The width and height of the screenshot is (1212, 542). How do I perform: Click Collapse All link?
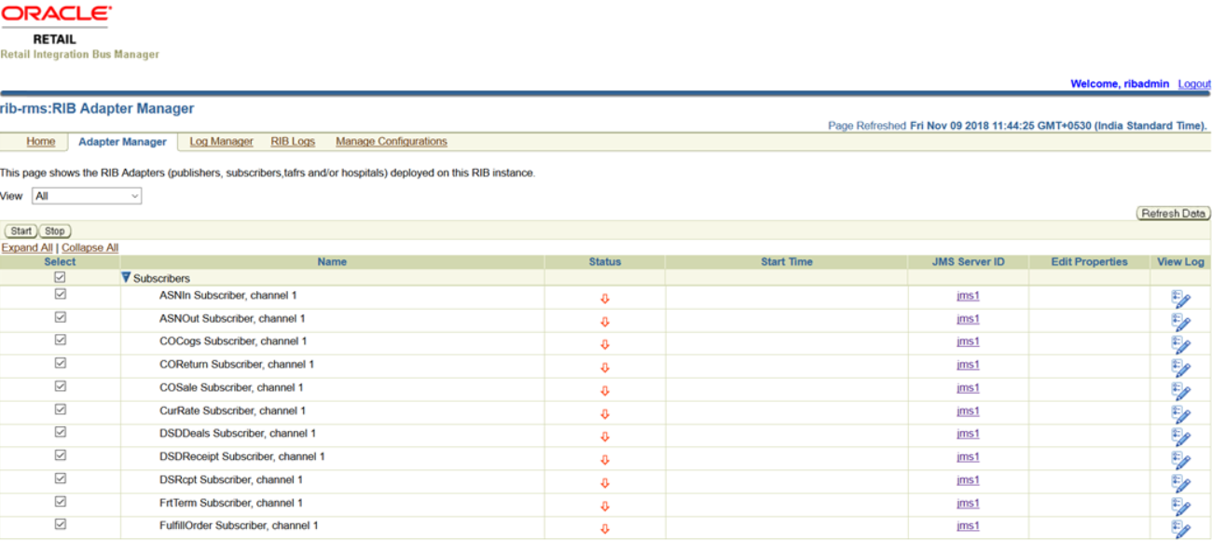click(90, 247)
